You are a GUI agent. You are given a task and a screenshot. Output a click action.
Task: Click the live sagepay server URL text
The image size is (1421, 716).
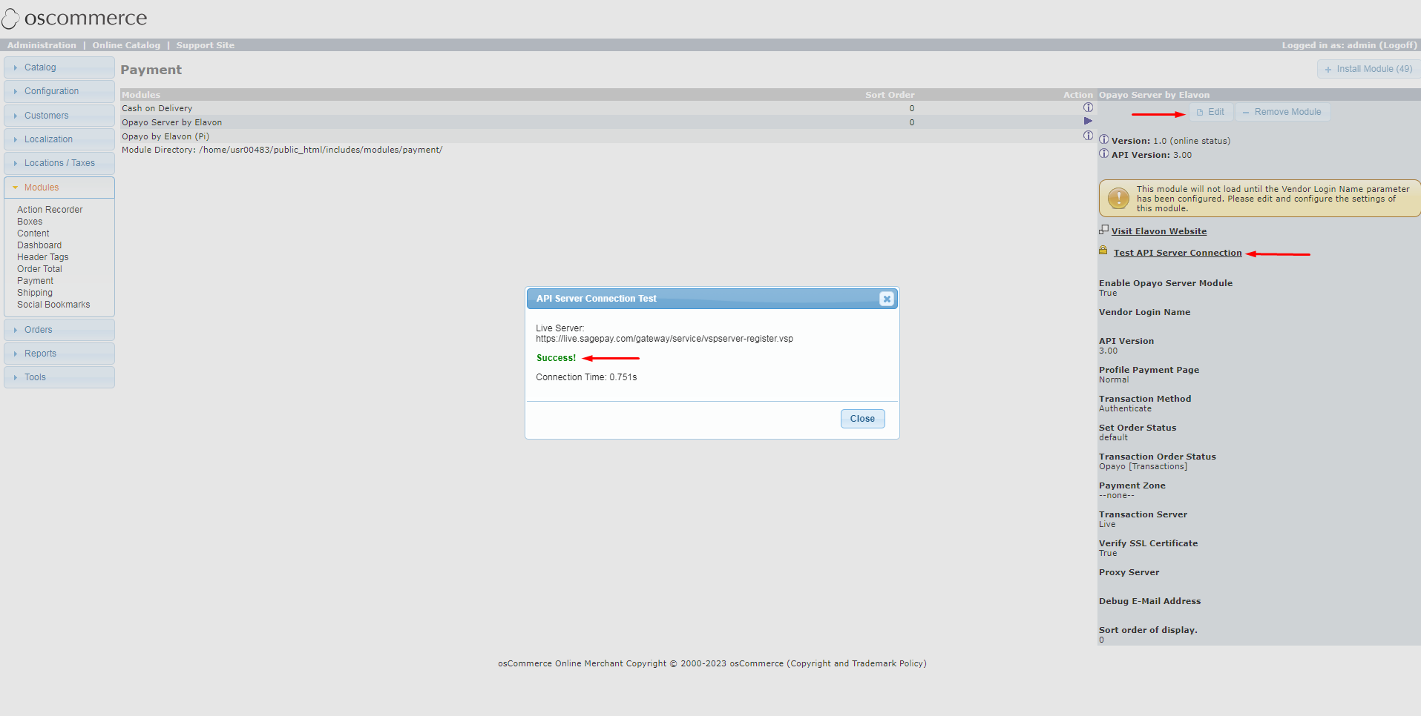(664, 339)
